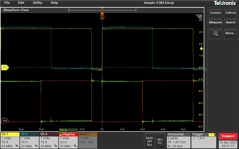Click the Cursors button

point(215,13)
